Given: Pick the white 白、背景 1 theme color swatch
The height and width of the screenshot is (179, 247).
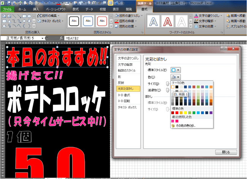Looking at the screenshot, I should 173,87.
